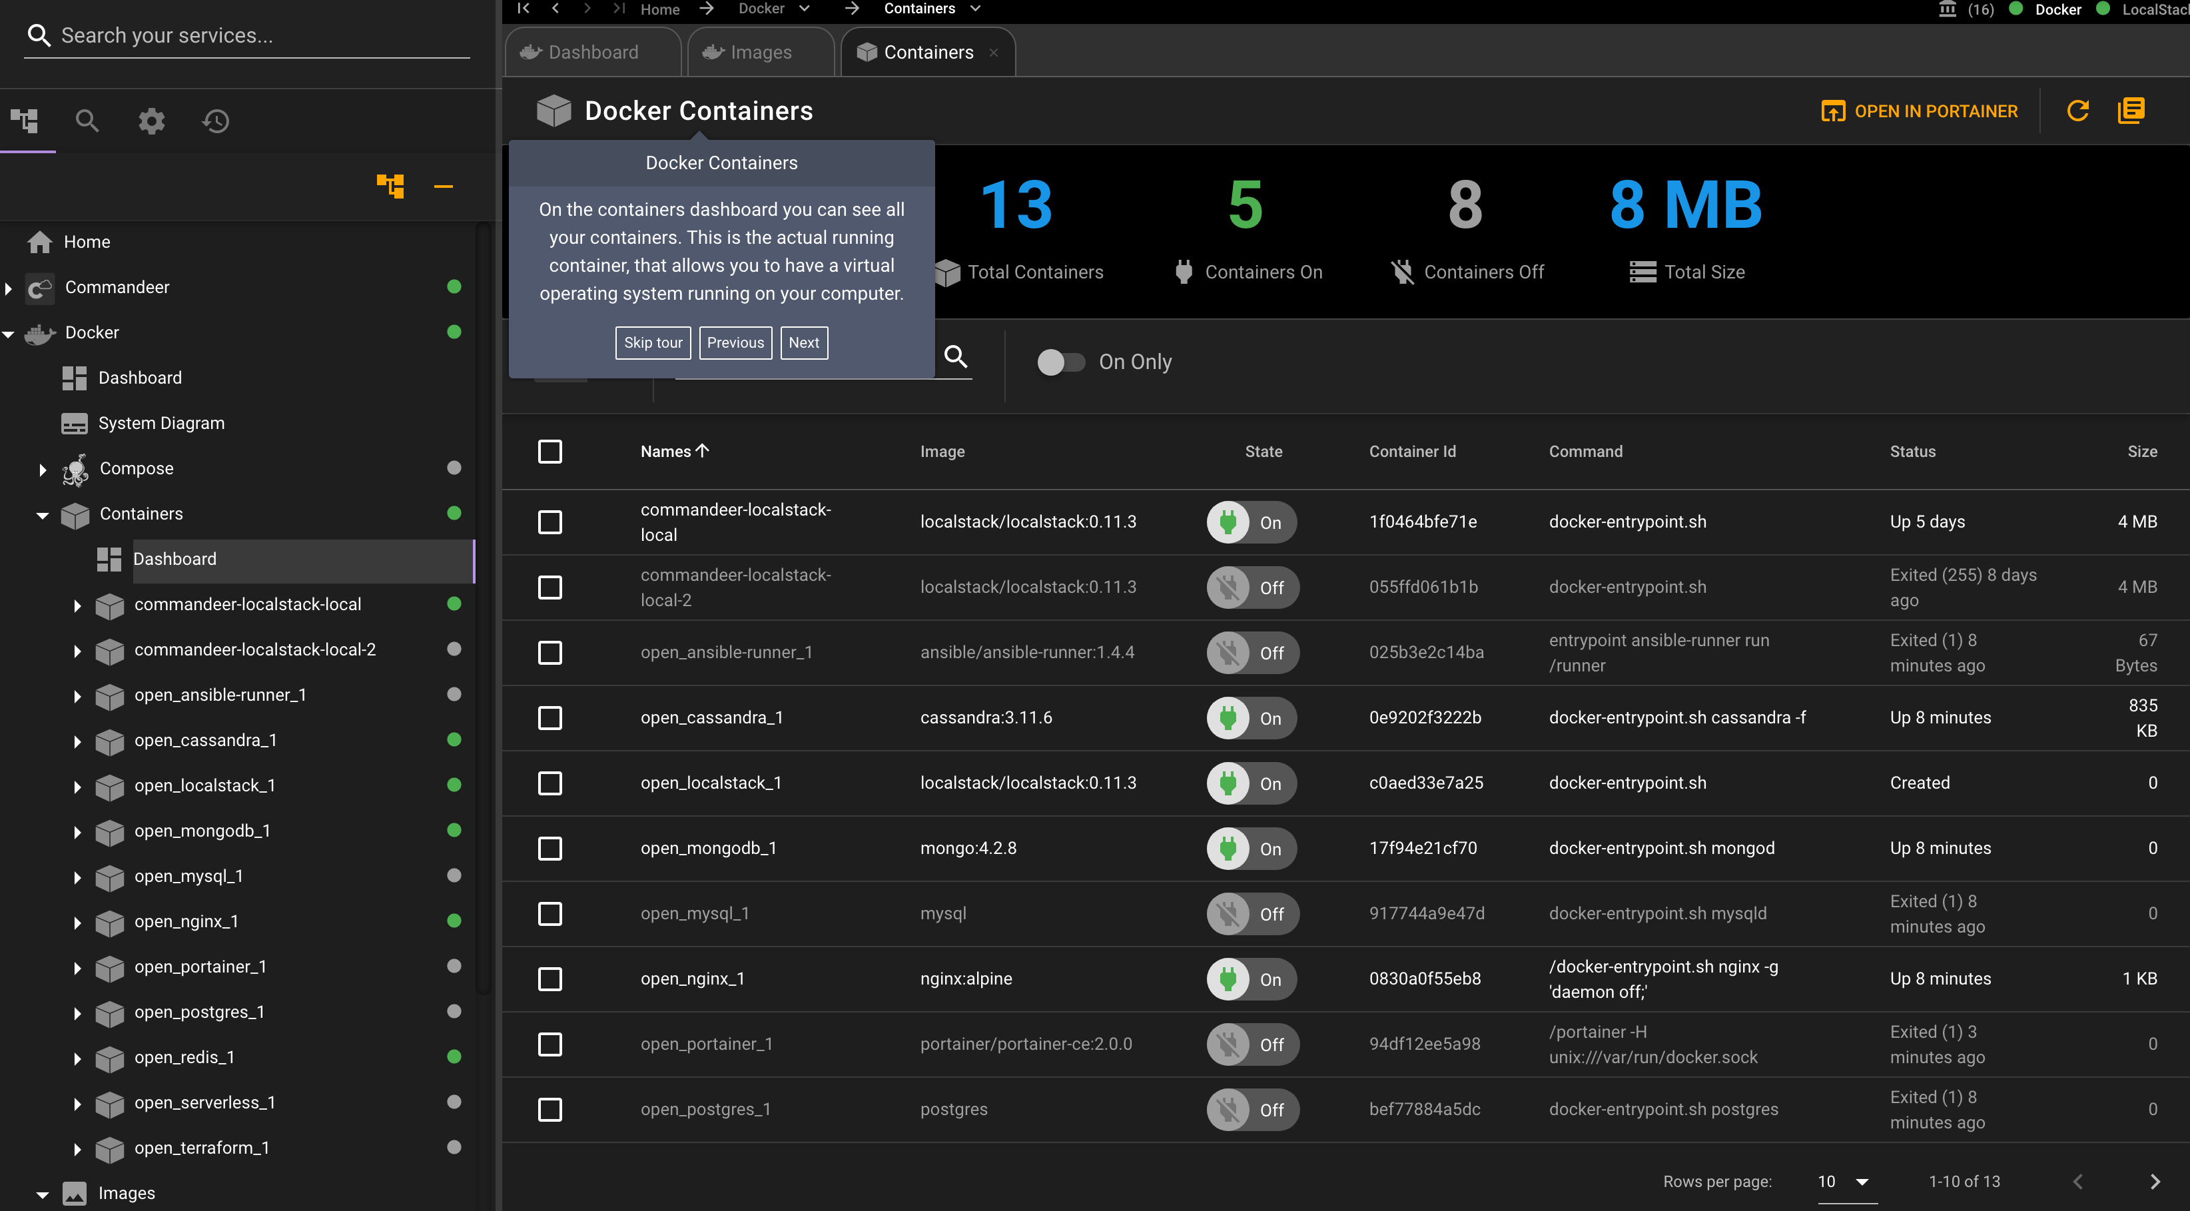Open the sidebar search magnifier tab
Viewport: 2190px width, 1211px height.
click(87, 121)
